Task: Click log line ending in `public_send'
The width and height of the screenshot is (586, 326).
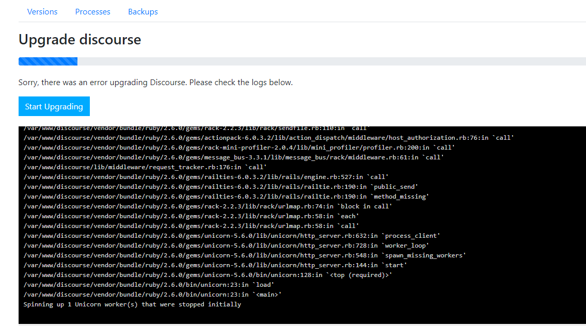Action: pyautogui.click(x=220, y=187)
